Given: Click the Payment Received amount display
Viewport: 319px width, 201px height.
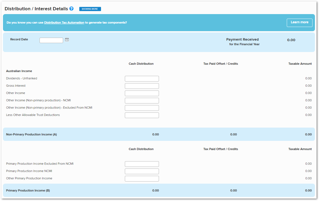Looking at the screenshot, I should coord(291,40).
